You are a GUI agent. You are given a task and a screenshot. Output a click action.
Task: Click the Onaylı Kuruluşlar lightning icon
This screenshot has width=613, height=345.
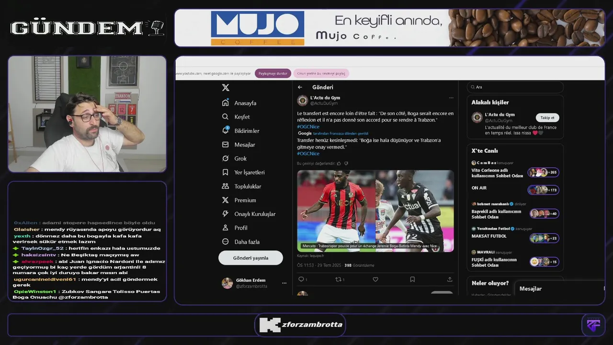(x=226, y=214)
